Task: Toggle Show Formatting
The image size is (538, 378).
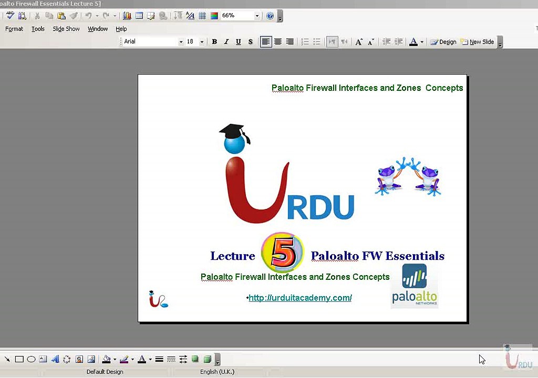Action: tap(190, 16)
